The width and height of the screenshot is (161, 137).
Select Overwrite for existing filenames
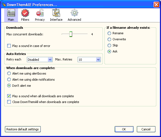coord(109,39)
